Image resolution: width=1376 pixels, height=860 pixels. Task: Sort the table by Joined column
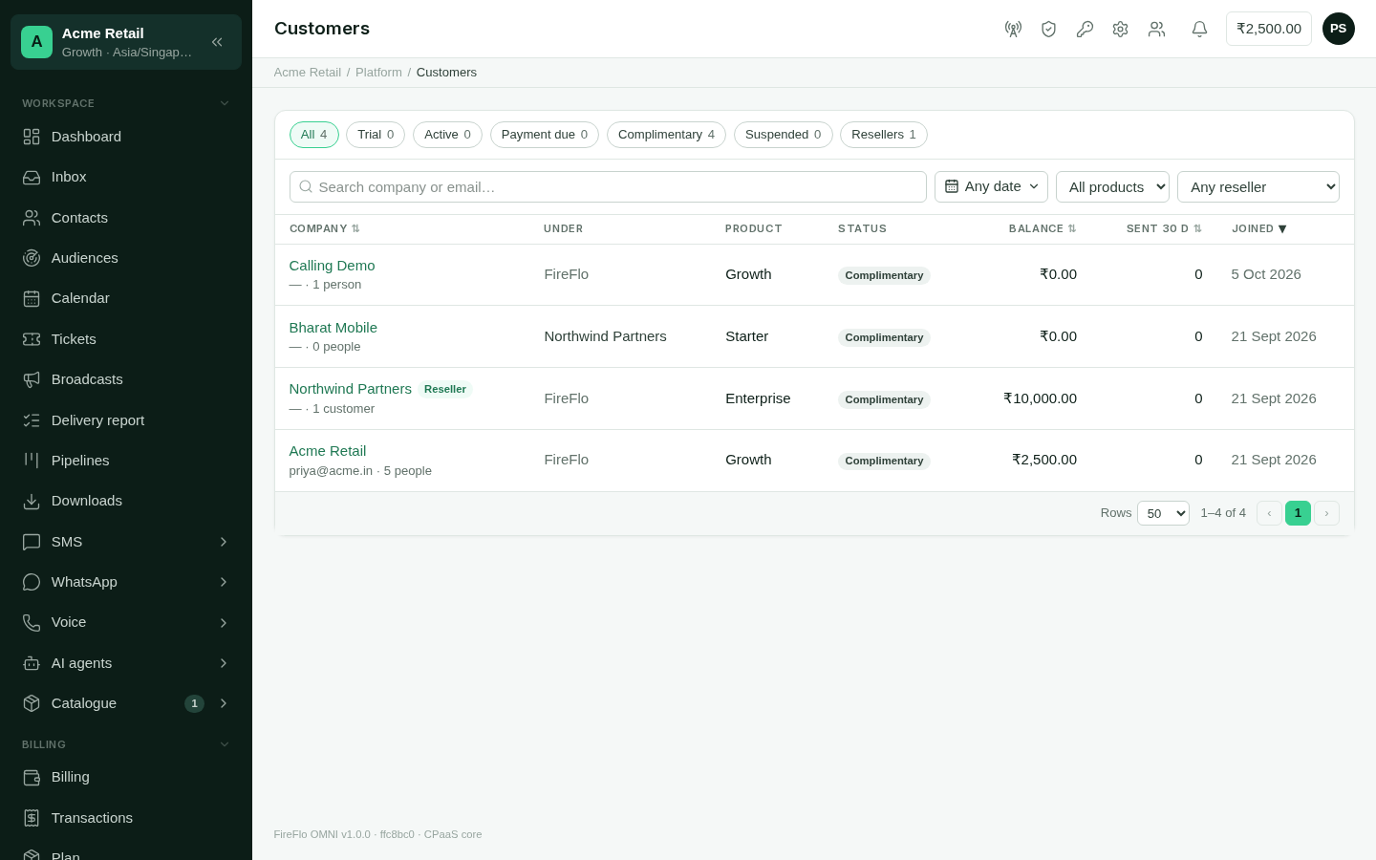[x=1259, y=228]
